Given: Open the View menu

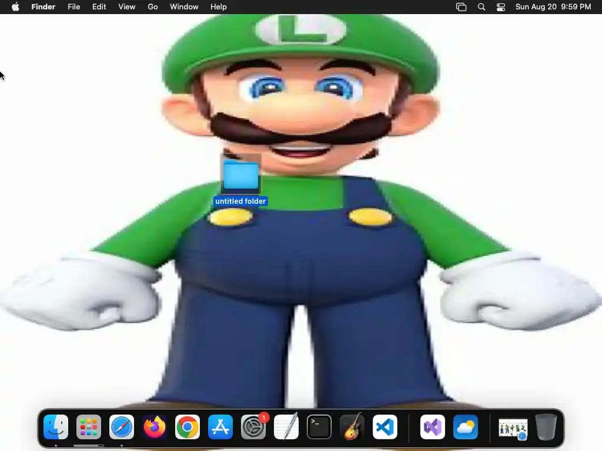Looking at the screenshot, I should (127, 7).
